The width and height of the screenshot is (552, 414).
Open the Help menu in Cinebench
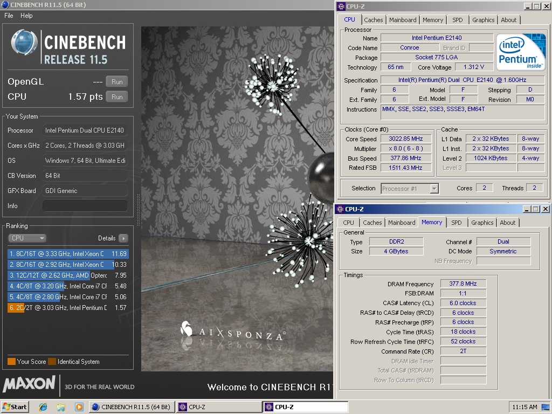(x=26, y=16)
